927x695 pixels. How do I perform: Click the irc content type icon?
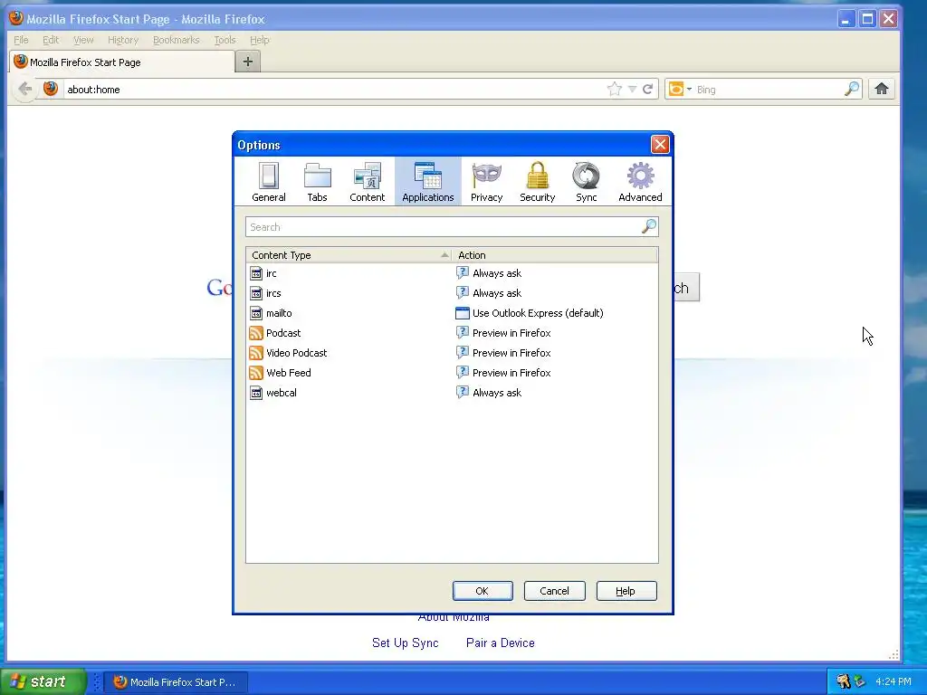(256, 273)
